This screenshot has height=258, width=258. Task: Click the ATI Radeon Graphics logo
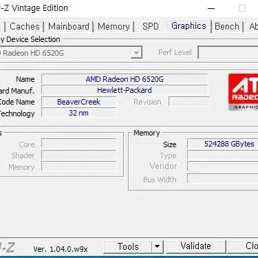[243, 92]
